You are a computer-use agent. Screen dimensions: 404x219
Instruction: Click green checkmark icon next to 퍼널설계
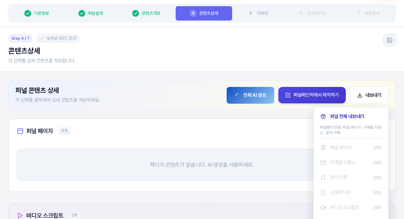pyautogui.click(x=82, y=13)
